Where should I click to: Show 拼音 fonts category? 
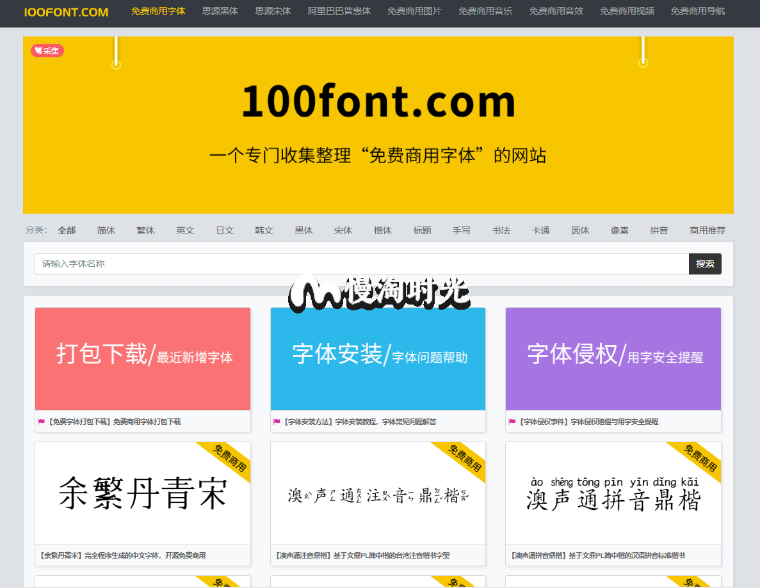coord(659,230)
